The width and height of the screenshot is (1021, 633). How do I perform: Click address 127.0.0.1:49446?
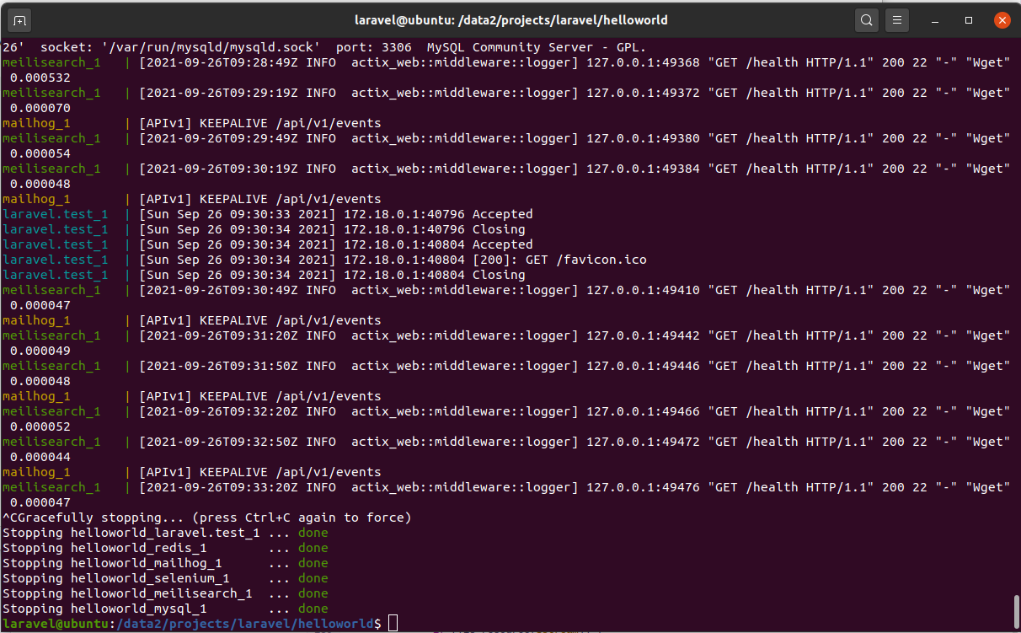[643, 366]
